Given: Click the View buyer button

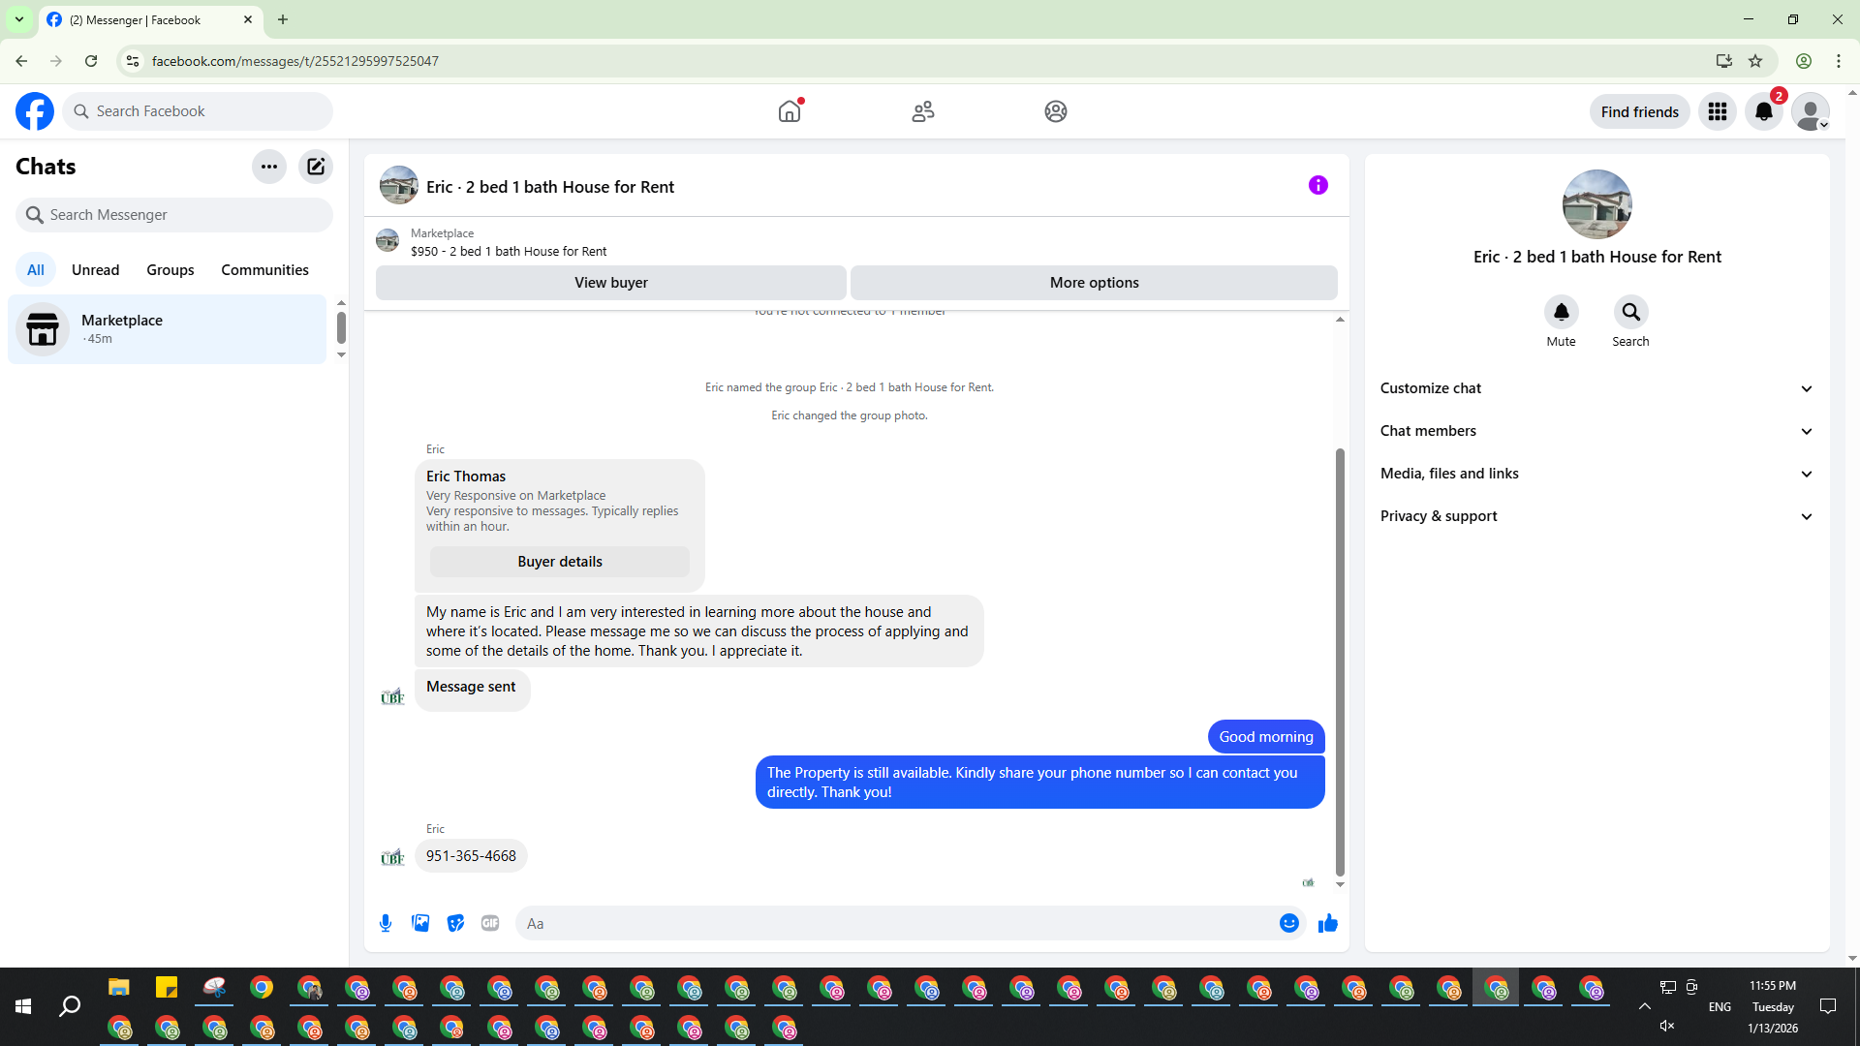Looking at the screenshot, I should (x=610, y=283).
